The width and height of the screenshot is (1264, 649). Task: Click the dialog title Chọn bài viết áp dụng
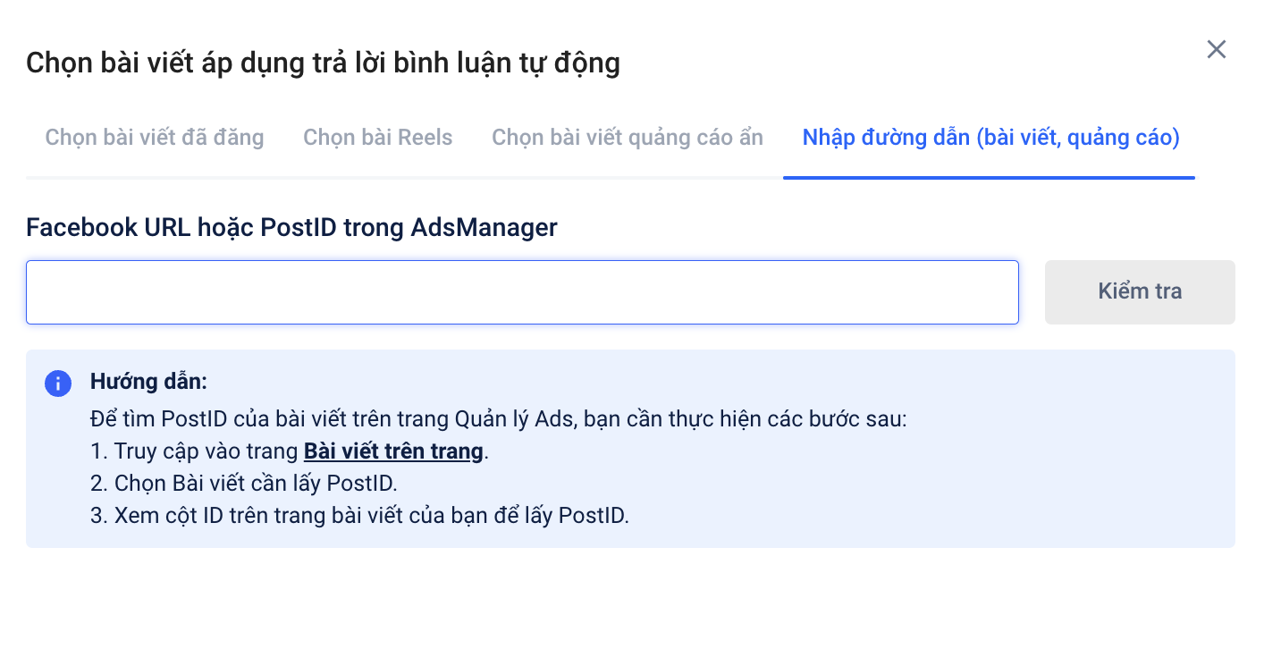click(x=323, y=63)
